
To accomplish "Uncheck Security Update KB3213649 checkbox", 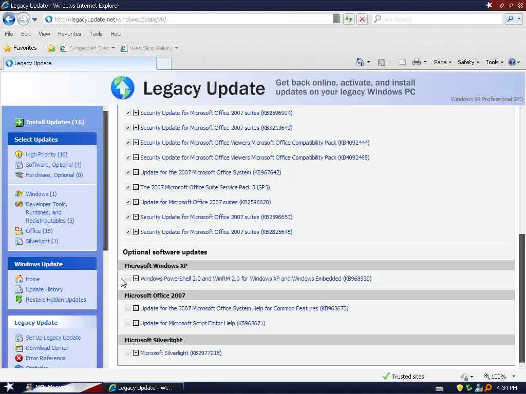I will (128, 128).
